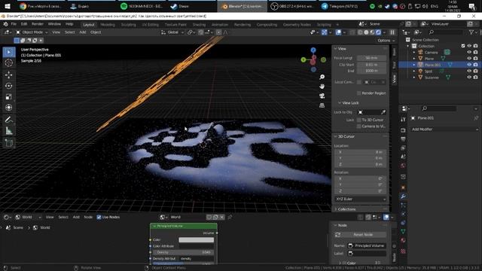Screen dimensions: 482x271
Task: Click the pin icon in node editor header
Action: pos(230,217)
